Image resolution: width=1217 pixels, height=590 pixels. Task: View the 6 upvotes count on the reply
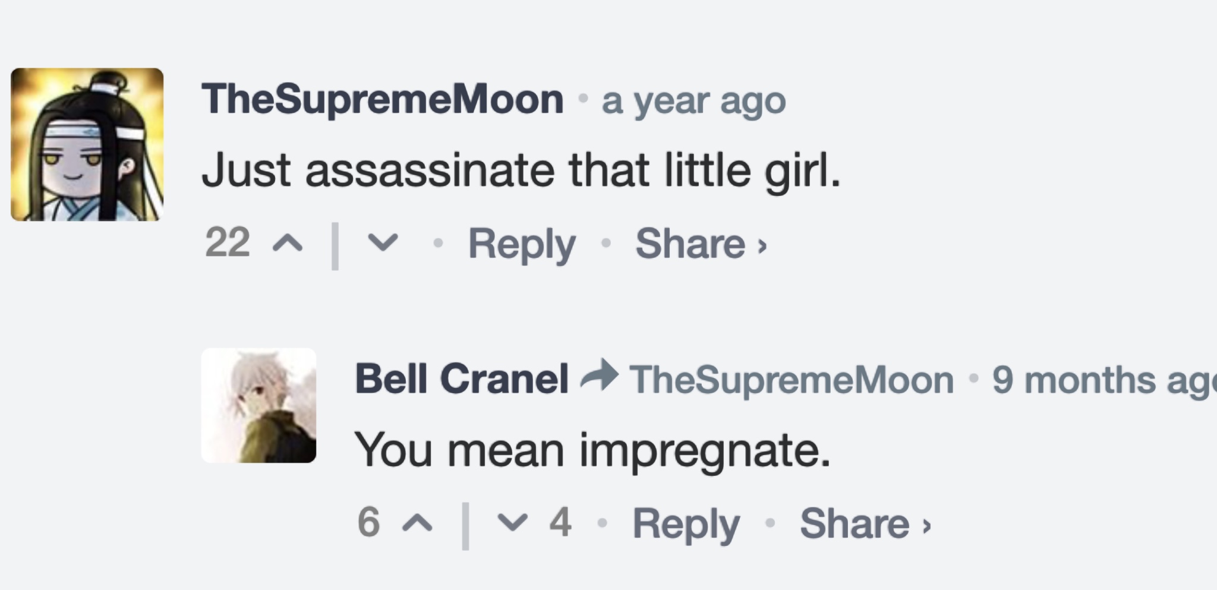(x=368, y=523)
